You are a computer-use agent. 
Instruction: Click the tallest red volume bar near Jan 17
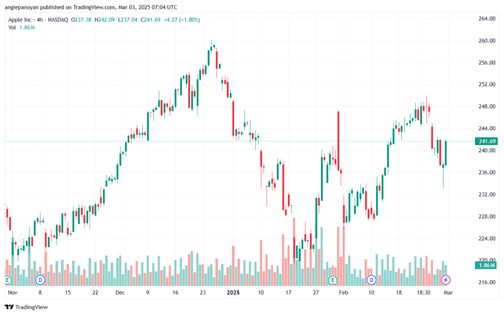[x=294, y=252]
